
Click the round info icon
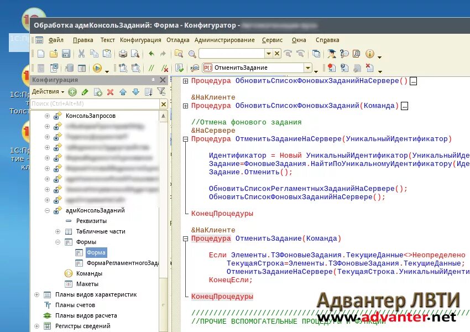pyautogui.click(x=369, y=54)
